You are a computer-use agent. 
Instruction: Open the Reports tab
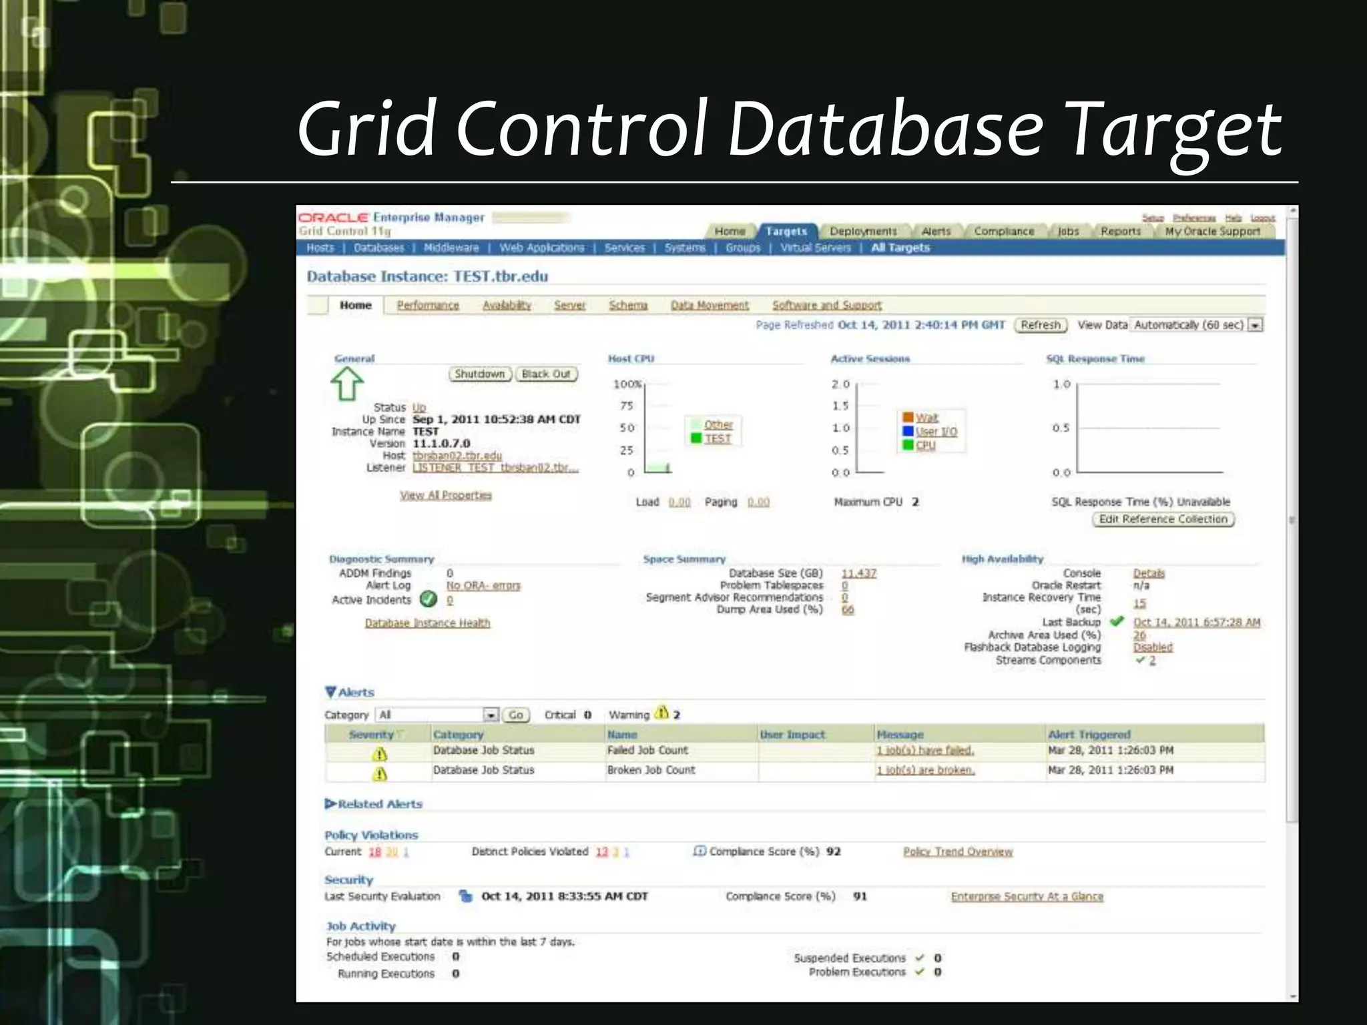tap(1121, 231)
